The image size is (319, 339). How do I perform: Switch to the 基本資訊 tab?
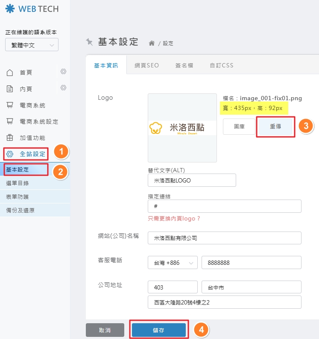pyautogui.click(x=106, y=65)
